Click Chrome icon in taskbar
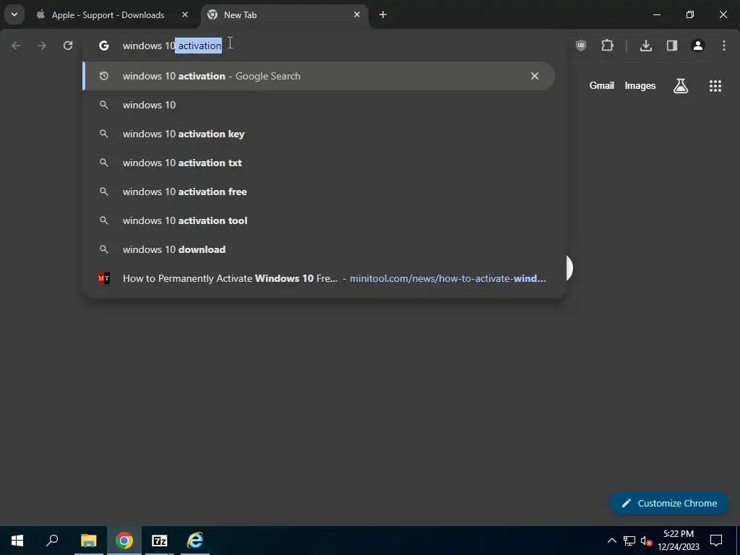Viewport: 740px width, 555px height. (124, 541)
